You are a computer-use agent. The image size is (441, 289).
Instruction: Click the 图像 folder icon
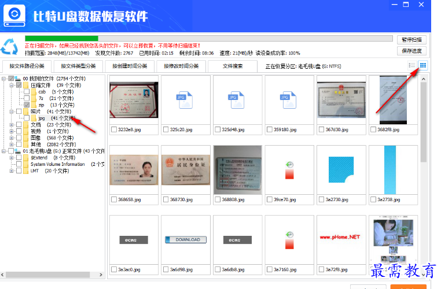click(x=26, y=138)
